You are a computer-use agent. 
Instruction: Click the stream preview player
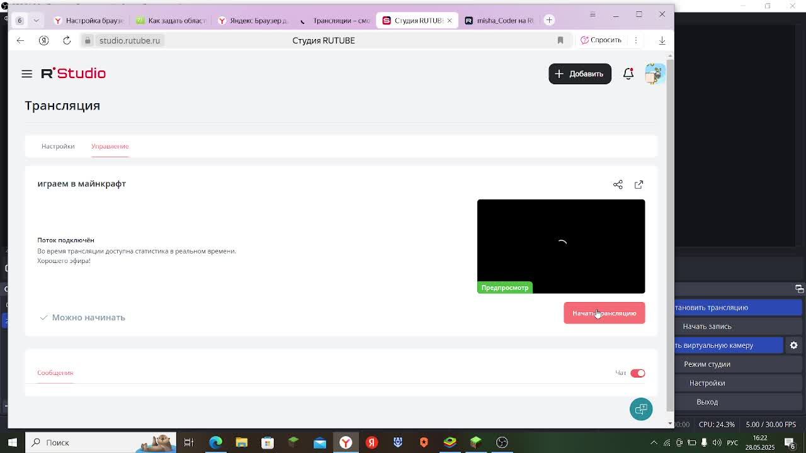click(560, 246)
